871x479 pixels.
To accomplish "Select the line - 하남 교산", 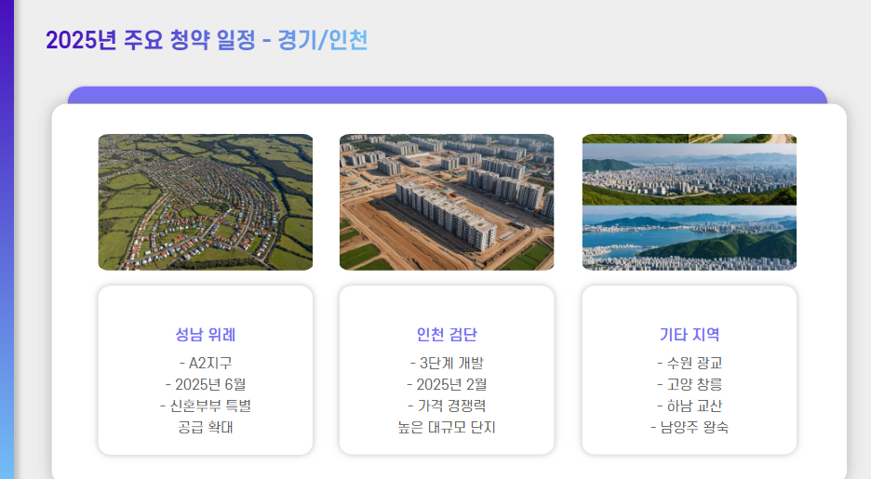I will tap(690, 406).
